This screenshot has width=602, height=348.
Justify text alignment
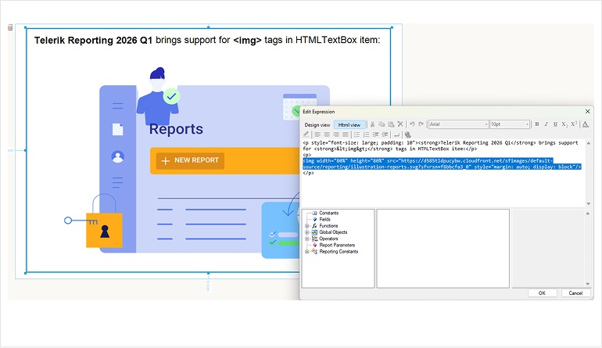pyautogui.click(x=345, y=135)
